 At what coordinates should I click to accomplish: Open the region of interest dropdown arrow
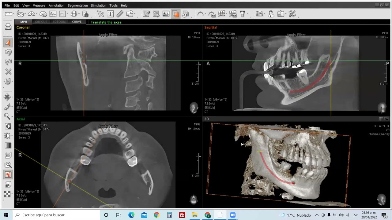(67, 14)
